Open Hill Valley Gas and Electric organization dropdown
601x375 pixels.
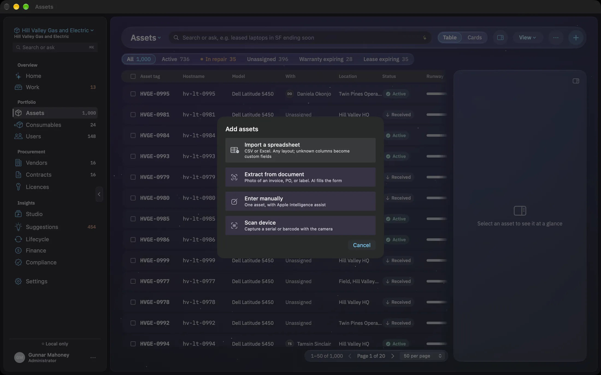pos(54,31)
